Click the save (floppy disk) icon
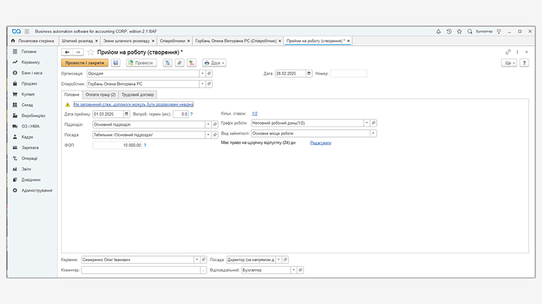542x304 pixels. click(x=116, y=63)
